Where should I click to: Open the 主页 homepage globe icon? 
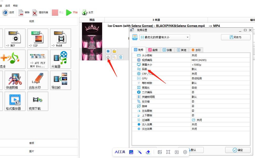click(x=84, y=13)
